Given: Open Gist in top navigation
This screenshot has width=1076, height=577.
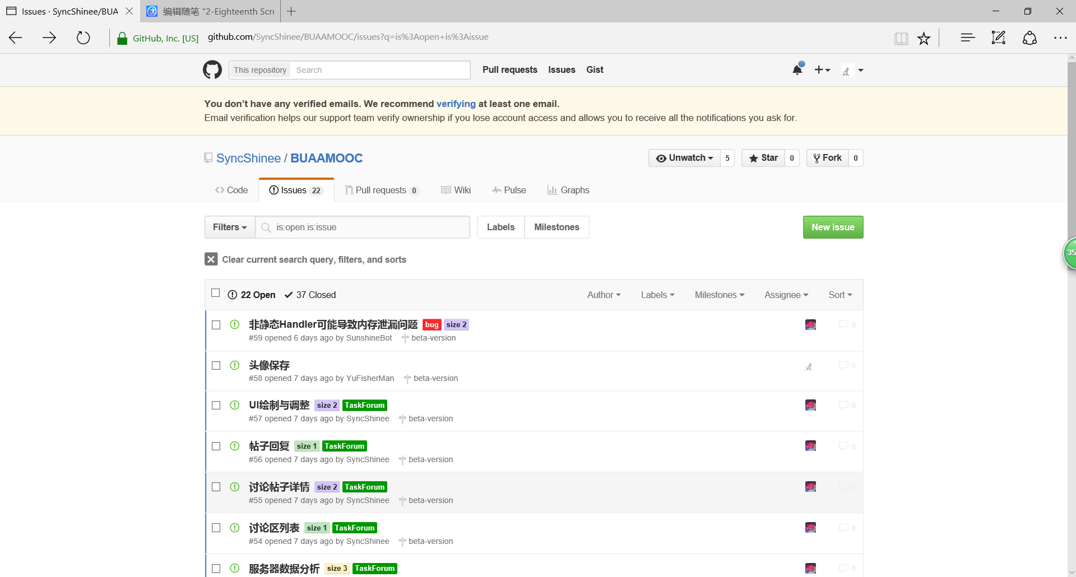Looking at the screenshot, I should click(595, 69).
